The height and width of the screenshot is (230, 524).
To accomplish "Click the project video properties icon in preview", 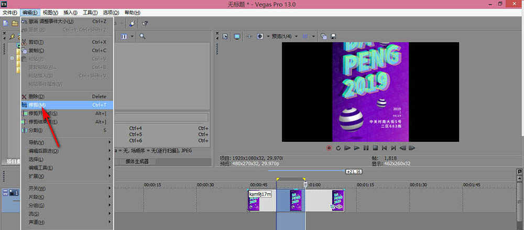I will 225,36.
